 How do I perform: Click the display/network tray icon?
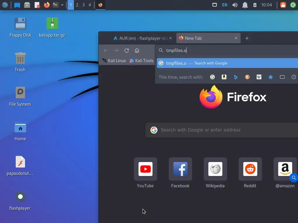[x=214, y=5]
